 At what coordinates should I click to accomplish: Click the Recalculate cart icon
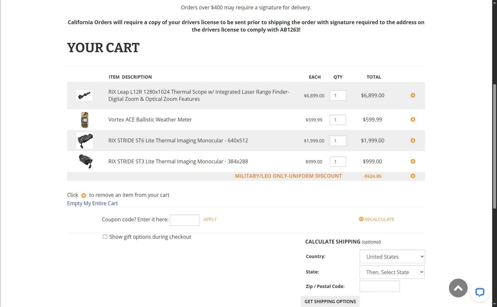[x=361, y=219]
